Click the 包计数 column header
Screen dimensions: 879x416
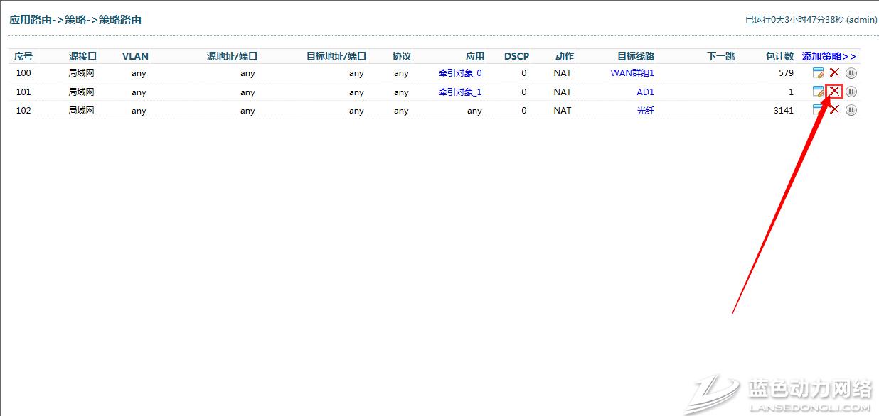[x=779, y=56]
